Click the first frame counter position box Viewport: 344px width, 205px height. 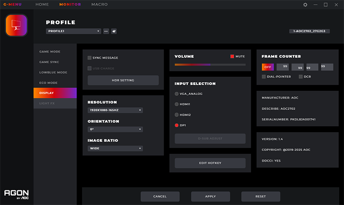[x=283, y=67]
